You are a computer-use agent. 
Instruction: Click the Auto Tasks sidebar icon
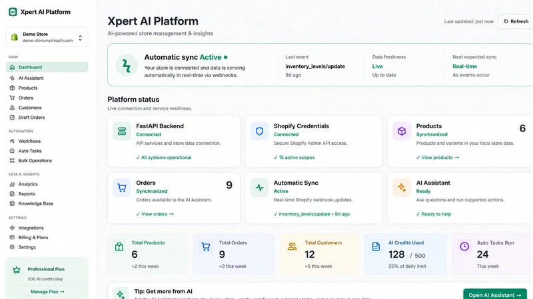[x=12, y=151]
